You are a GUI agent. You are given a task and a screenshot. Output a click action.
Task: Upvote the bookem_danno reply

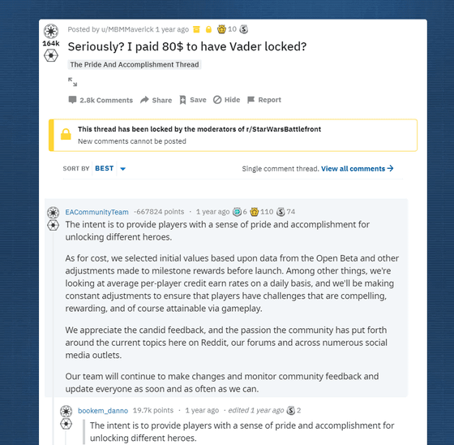[66, 411]
